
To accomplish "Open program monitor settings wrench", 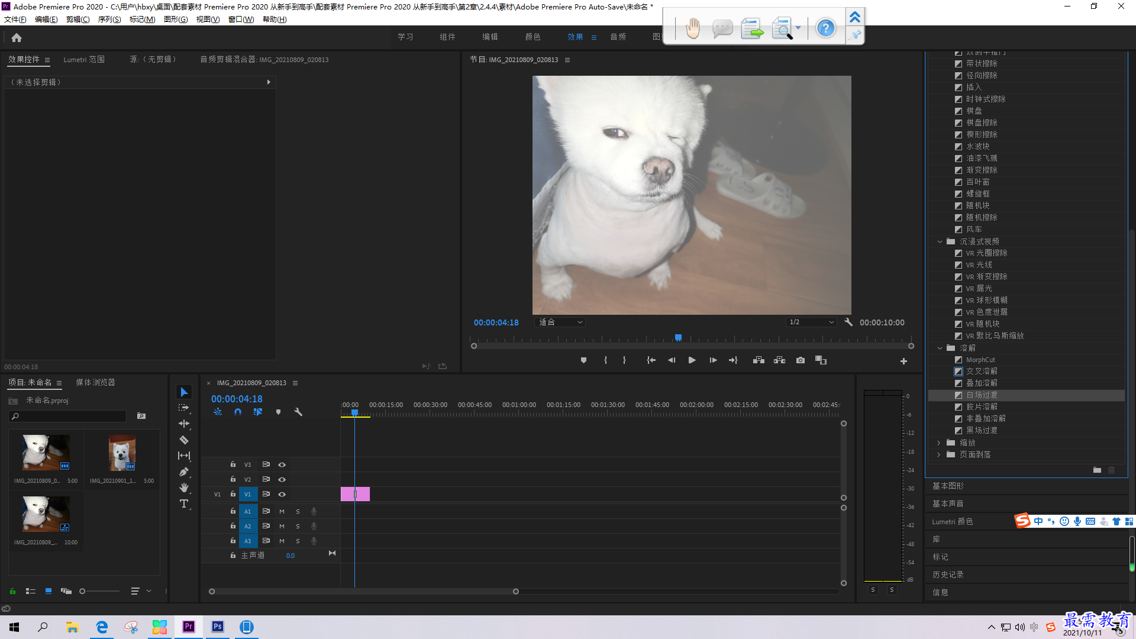I will point(848,322).
